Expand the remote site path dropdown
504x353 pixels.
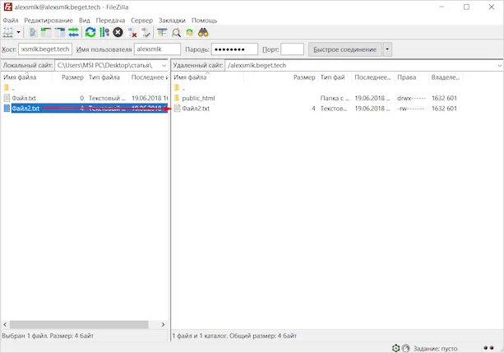click(x=500, y=66)
